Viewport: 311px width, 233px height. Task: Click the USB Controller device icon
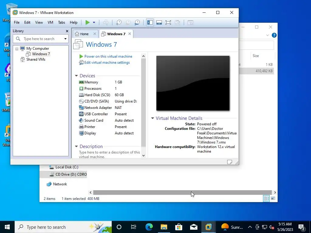coord(81,114)
